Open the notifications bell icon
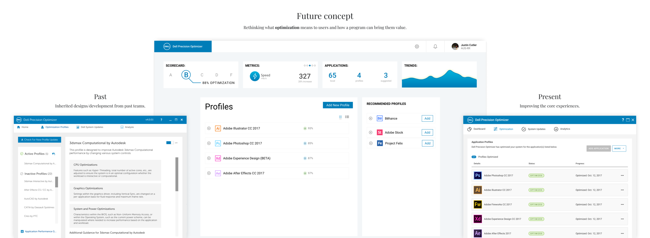 tap(435, 46)
